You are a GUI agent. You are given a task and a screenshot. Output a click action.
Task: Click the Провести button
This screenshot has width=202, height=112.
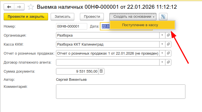(92, 17)
